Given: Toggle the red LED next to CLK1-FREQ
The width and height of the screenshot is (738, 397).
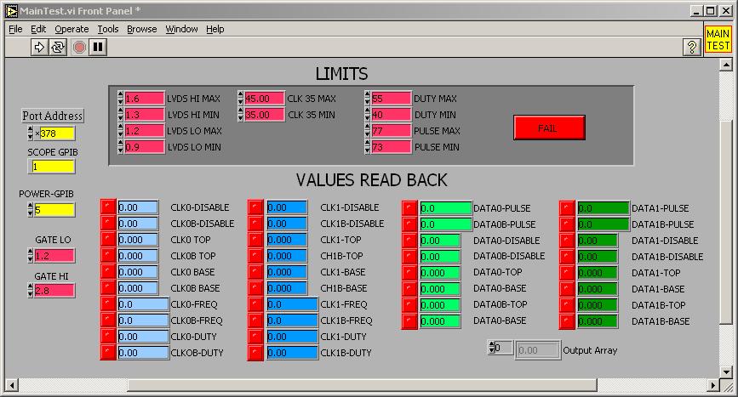Looking at the screenshot, I should (x=255, y=305).
